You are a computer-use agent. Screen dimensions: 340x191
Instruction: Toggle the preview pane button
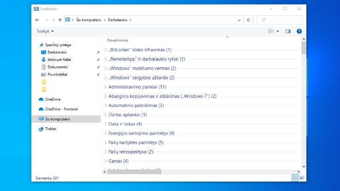tap(288, 31)
